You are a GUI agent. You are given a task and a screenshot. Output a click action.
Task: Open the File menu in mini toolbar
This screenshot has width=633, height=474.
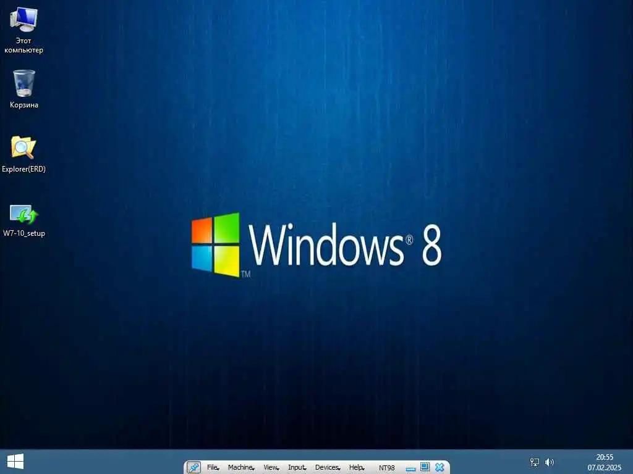[x=213, y=468]
